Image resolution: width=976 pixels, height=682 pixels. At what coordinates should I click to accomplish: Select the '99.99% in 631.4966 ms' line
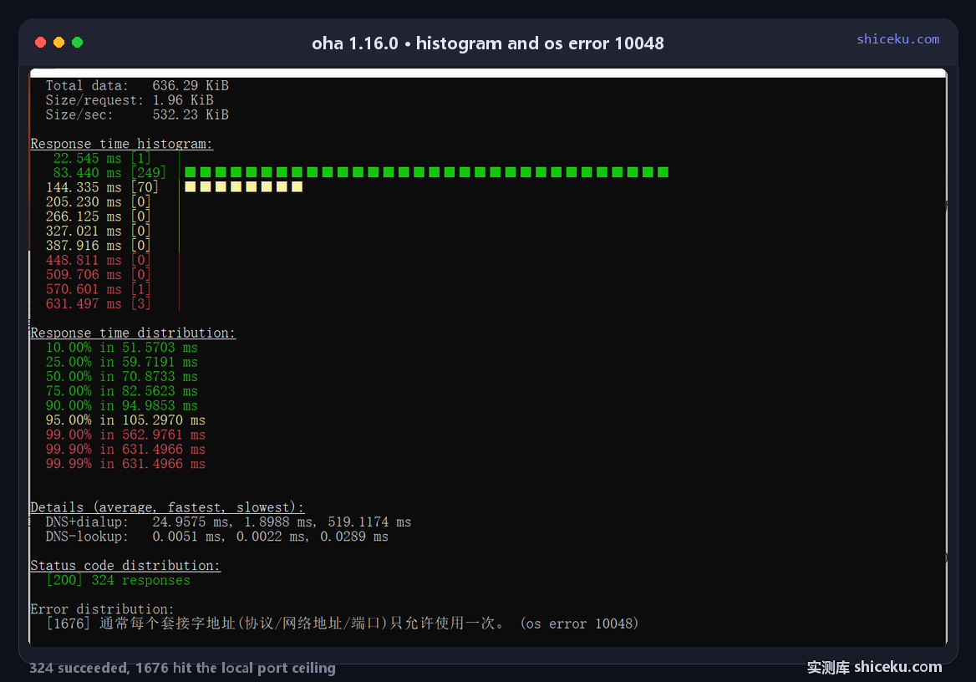click(125, 464)
